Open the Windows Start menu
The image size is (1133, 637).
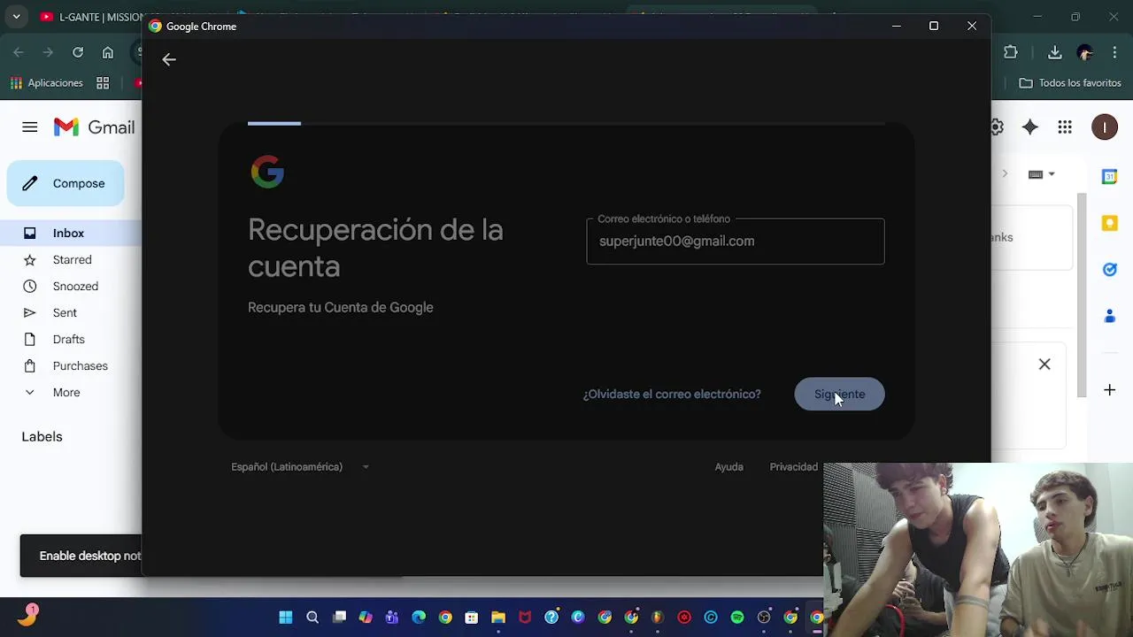click(286, 618)
